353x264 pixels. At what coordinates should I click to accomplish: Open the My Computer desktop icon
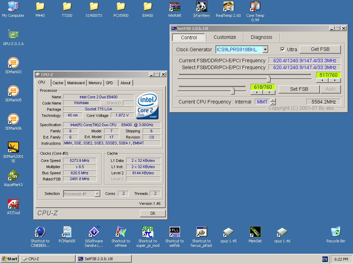click(x=13, y=9)
